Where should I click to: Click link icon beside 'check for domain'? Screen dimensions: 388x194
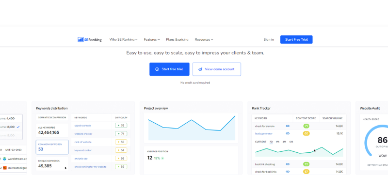(288, 126)
